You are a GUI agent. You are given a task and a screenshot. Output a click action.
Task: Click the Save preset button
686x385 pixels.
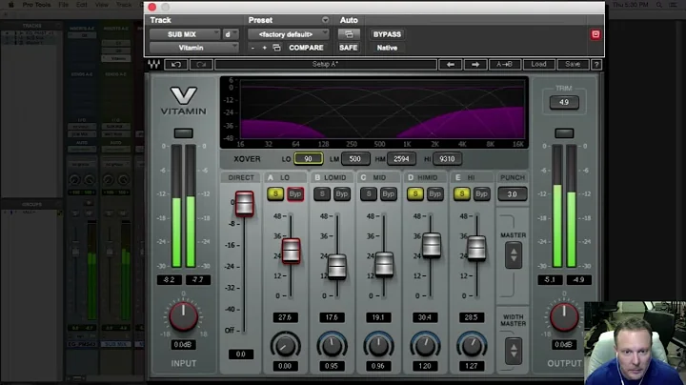pos(573,64)
